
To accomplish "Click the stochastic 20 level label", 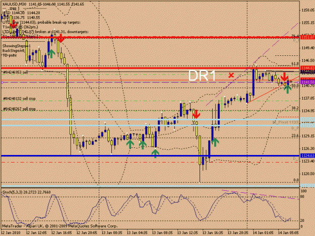I will (x=302, y=220).
